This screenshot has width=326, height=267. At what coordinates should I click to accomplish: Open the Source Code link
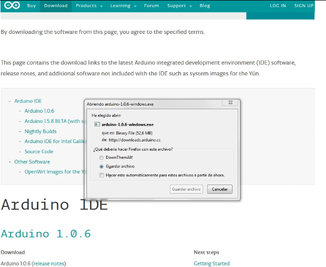(x=39, y=152)
